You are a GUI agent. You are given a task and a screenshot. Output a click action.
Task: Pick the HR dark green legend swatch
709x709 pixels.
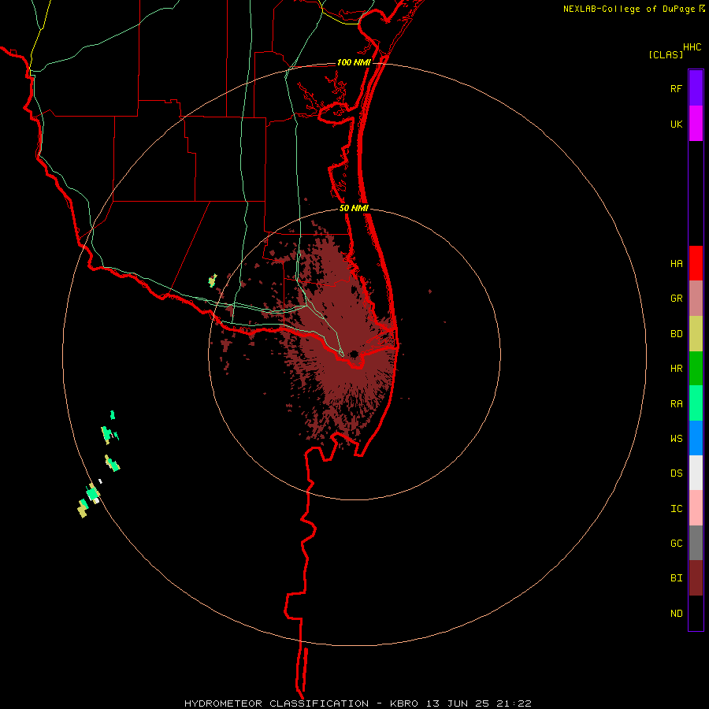pos(696,369)
